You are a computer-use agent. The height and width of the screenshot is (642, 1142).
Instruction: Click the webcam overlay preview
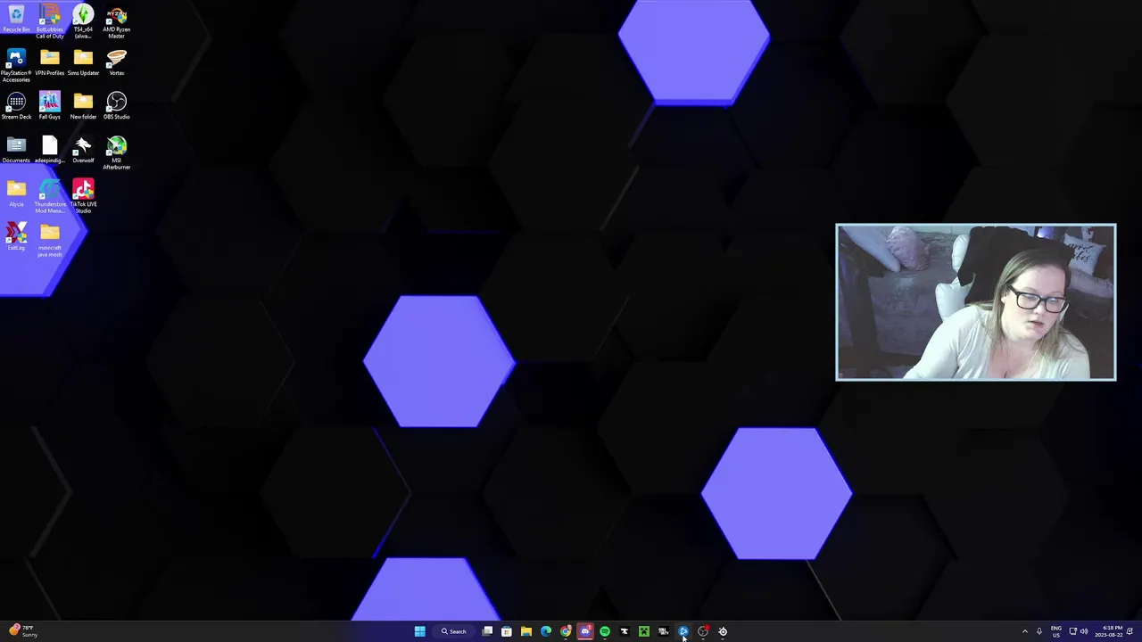tap(975, 302)
